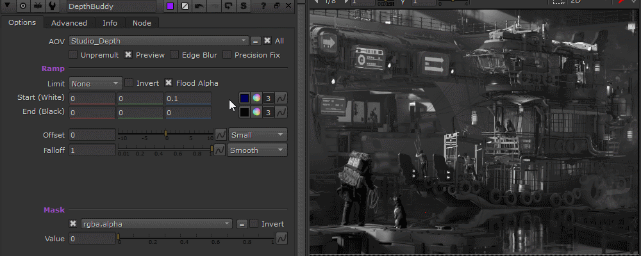Open the purple node color swatch
This screenshot has height=256, width=641.
pyautogui.click(x=170, y=6)
